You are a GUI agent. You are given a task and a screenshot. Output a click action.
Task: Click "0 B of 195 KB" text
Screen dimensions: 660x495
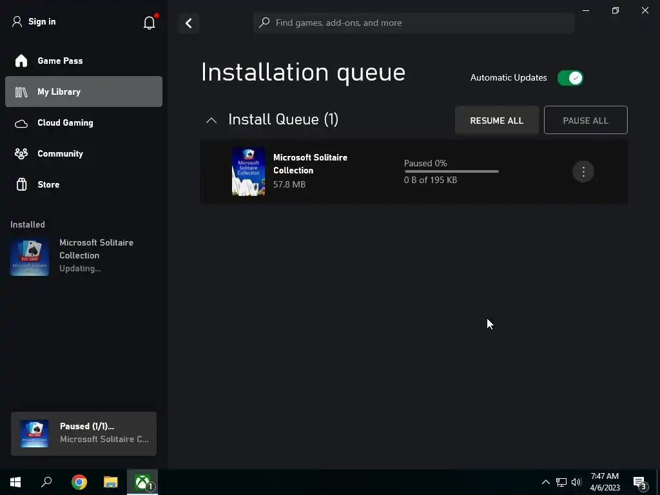431,180
